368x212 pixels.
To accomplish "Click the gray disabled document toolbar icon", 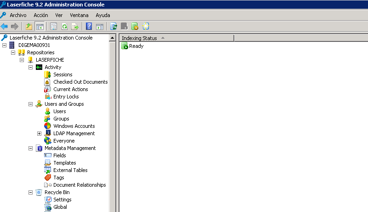I will pyautogui.click(x=125, y=26).
